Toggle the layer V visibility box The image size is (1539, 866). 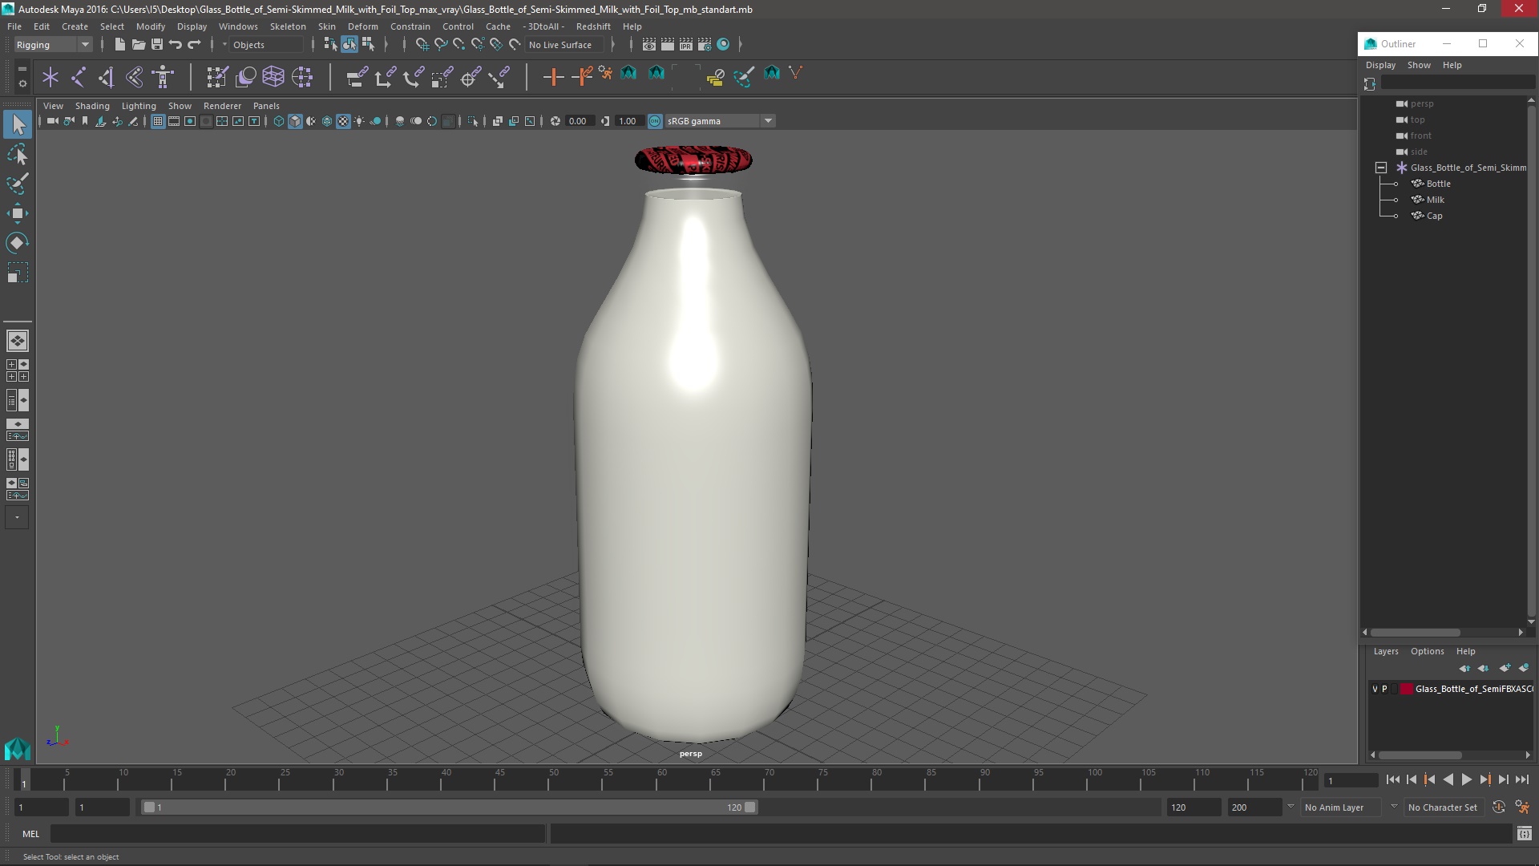(x=1375, y=689)
